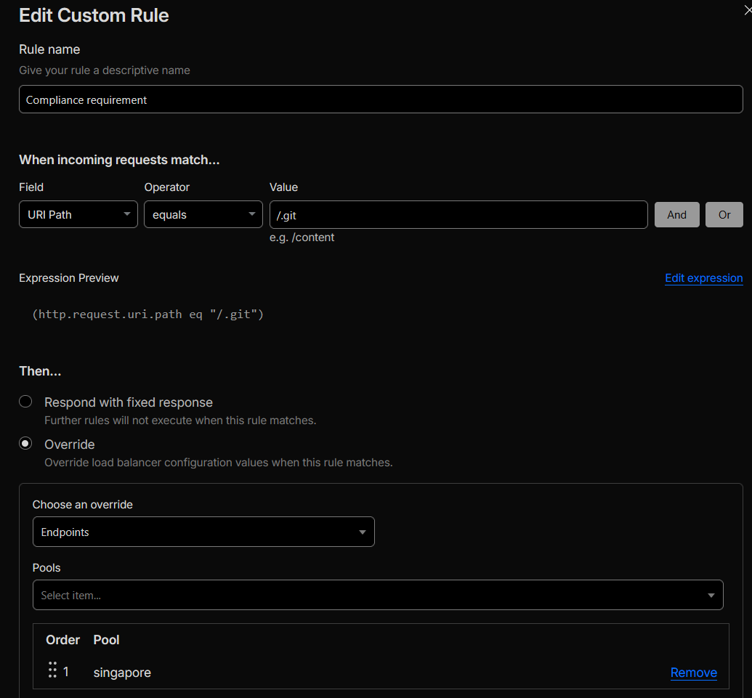Select the Override option
The width and height of the screenshot is (752, 698).
tap(25, 443)
